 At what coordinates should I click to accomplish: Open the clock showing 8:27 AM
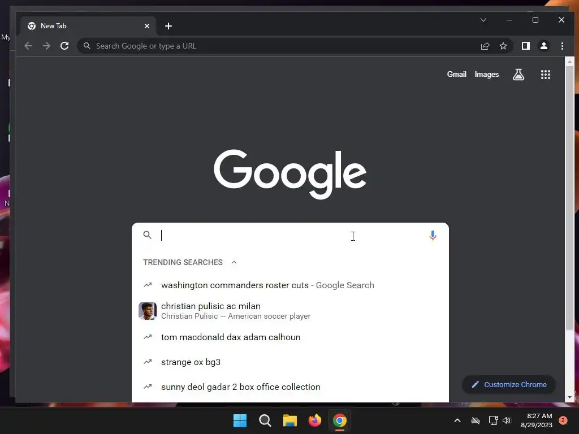[537, 420]
